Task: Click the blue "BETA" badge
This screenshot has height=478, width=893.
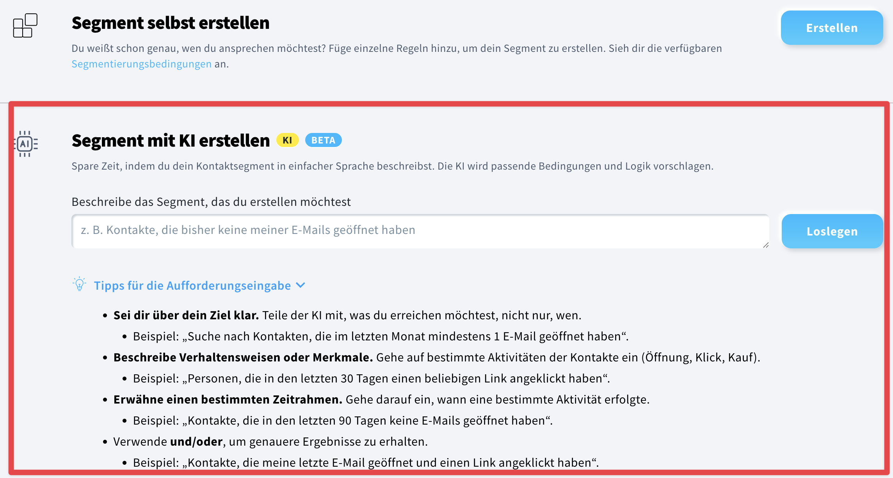Action: point(324,140)
